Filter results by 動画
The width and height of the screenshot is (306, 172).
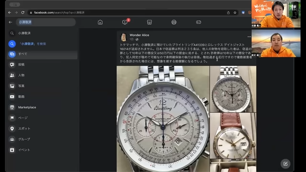click(42, 97)
